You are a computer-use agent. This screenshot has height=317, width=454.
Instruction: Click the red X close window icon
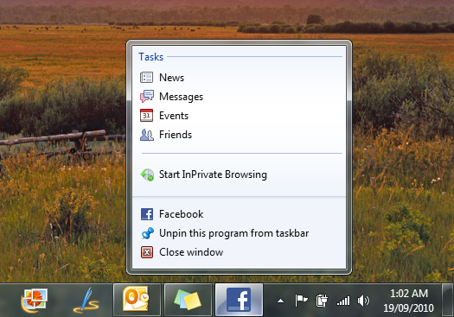tap(147, 252)
